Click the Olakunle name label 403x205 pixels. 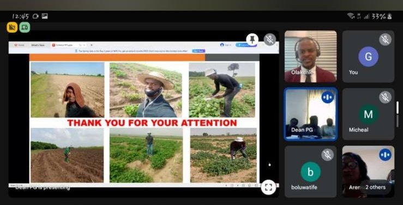(302, 72)
